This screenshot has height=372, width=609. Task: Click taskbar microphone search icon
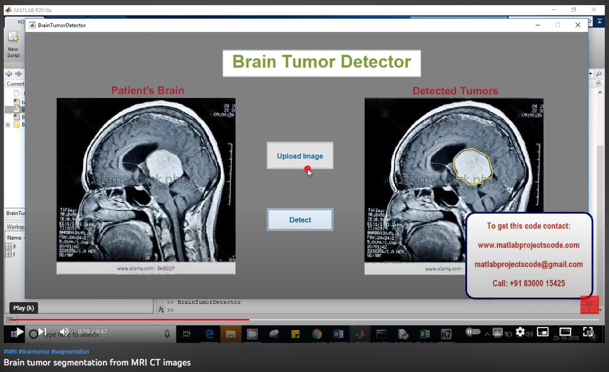(167, 334)
